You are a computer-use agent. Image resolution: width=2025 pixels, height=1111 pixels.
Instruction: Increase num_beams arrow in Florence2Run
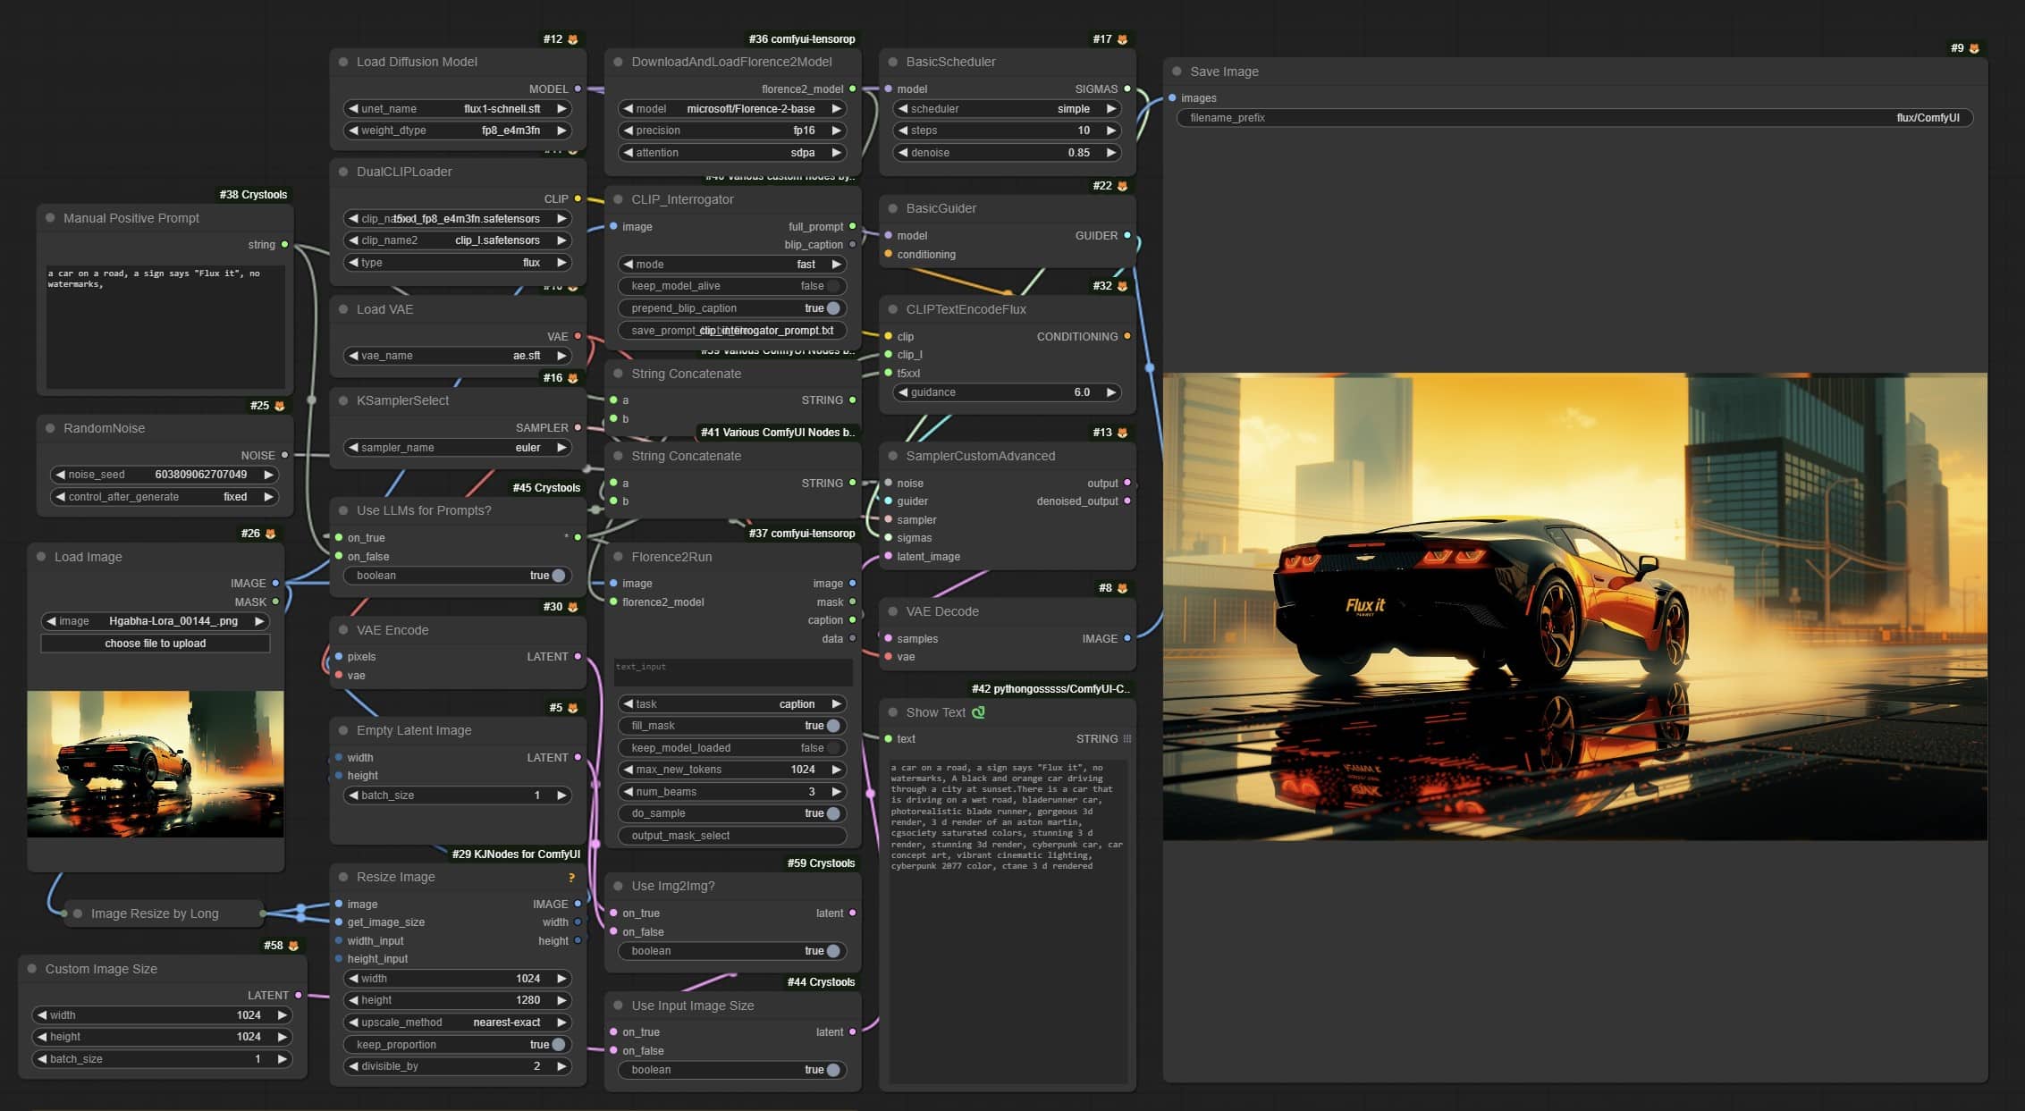point(836,792)
